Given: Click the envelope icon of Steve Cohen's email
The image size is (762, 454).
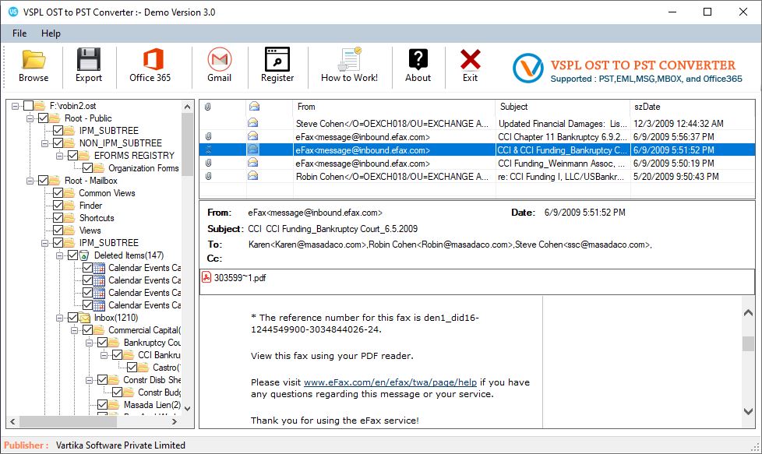Looking at the screenshot, I should pos(252,123).
